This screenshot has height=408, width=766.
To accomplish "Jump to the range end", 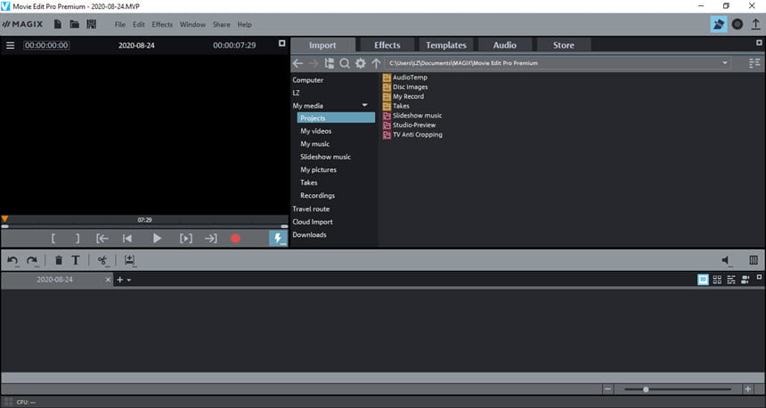I will click(x=210, y=239).
